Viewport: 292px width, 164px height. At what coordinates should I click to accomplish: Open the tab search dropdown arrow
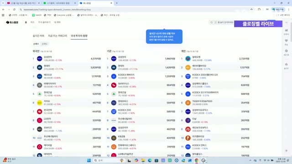pos(3,3)
